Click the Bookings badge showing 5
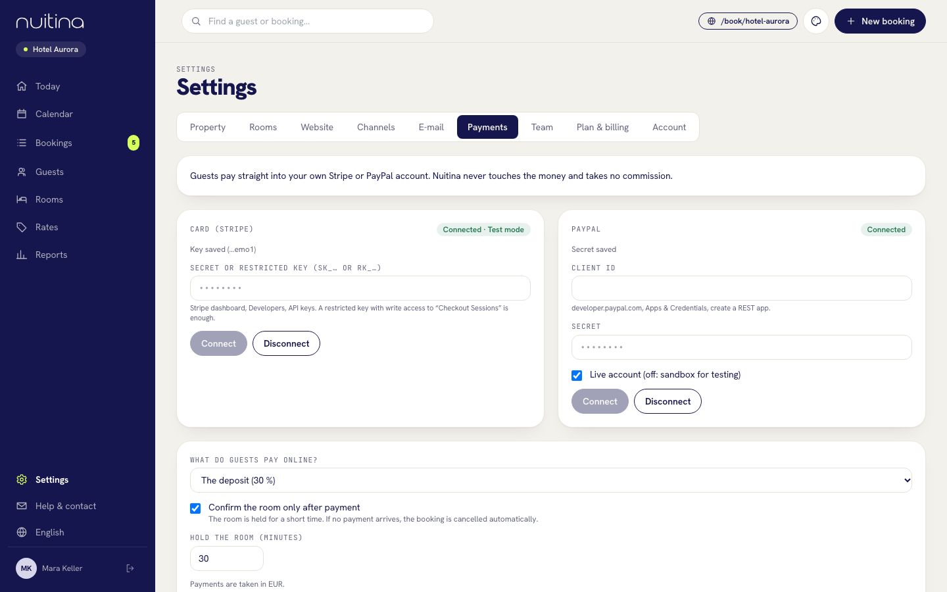The height and width of the screenshot is (592, 947). point(134,142)
